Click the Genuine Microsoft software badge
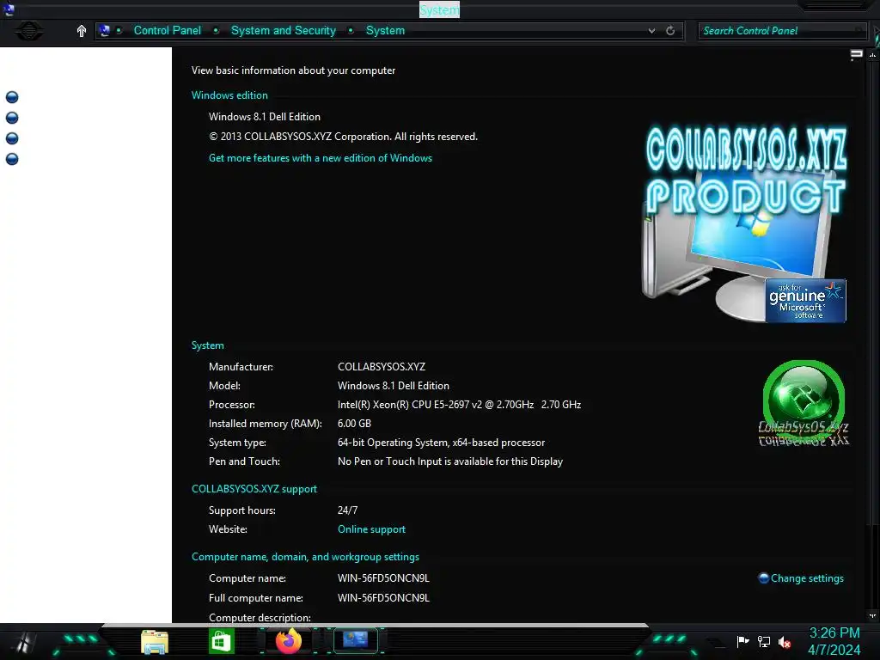Image resolution: width=880 pixels, height=660 pixels. pos(805,300)
